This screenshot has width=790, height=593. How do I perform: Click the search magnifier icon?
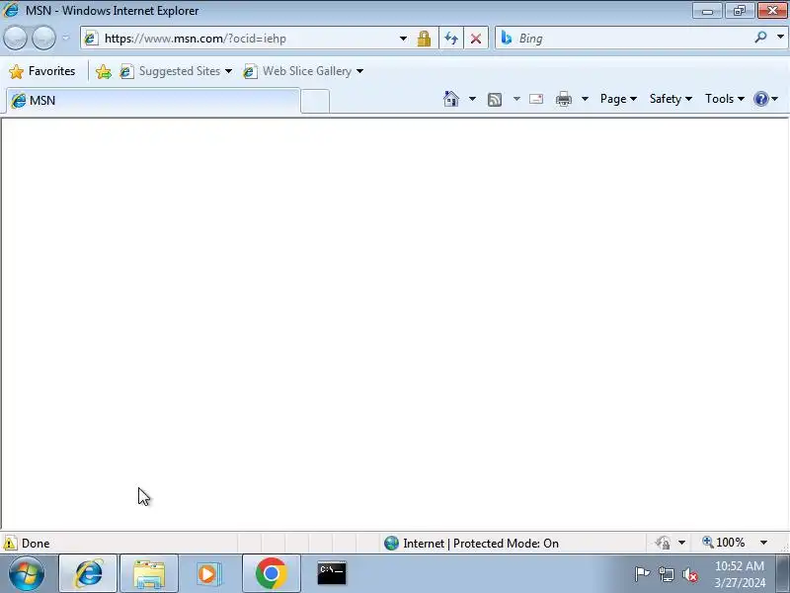point(760,38)
